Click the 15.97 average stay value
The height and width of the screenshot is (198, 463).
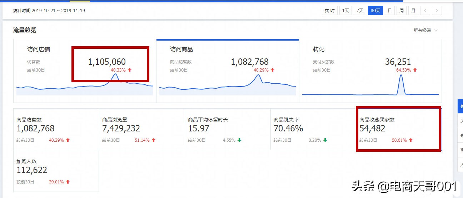(x=199, y=128)
